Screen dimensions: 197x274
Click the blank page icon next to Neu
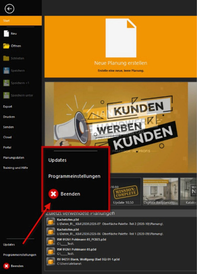point(7,34)
